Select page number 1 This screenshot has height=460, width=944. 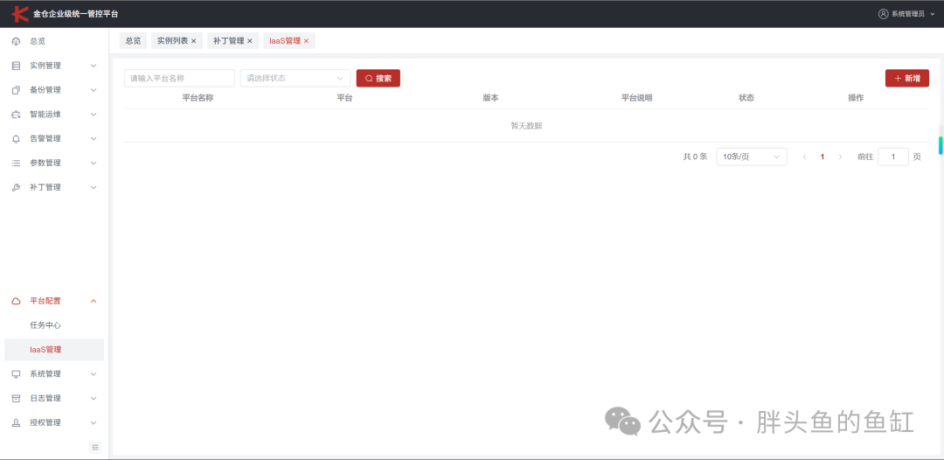(823, 157)
